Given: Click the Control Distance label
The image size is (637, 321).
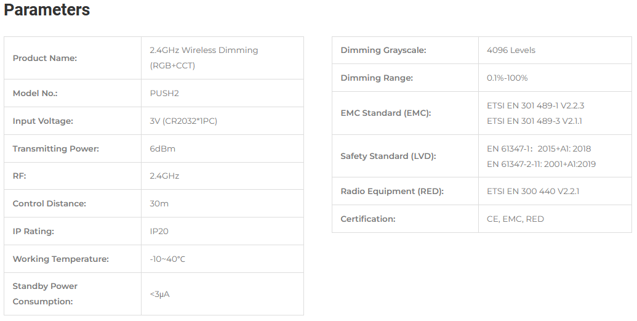Looking at the screenshot, I should [49, 203].
